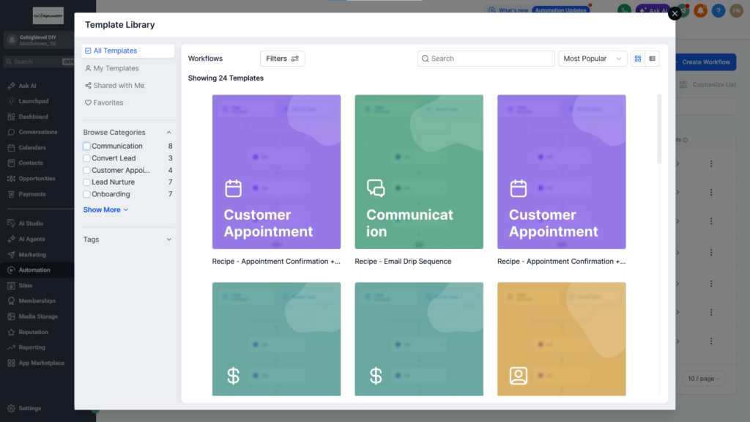The height and width of the screenshot is (422, 750).
Task: Check the Communication category checkbox
Action: (x=86, y=146)
